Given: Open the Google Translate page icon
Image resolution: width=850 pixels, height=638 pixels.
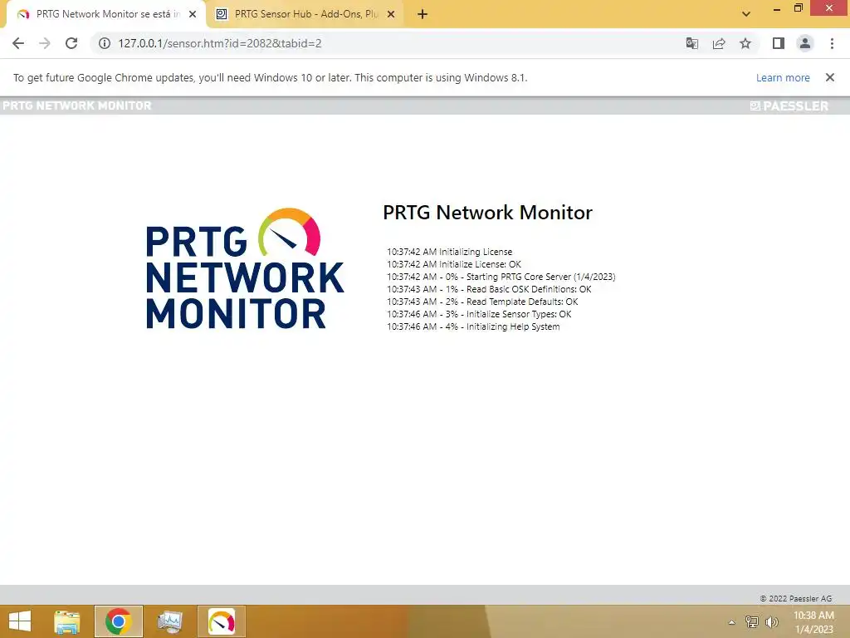Looking at the screenshot, I should [691, 43].
